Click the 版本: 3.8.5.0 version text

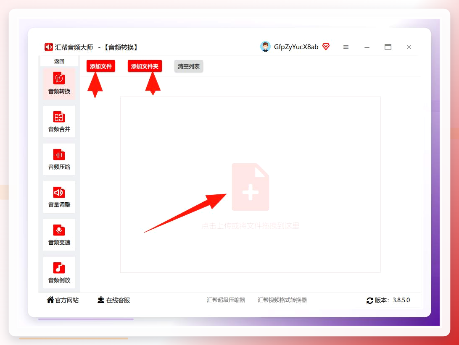click(392, 300)
